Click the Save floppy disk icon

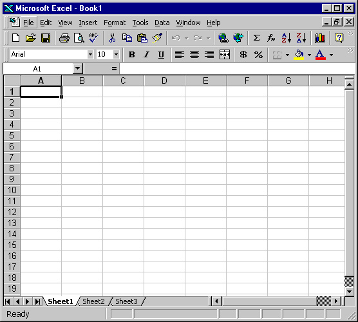pos(46,38)
